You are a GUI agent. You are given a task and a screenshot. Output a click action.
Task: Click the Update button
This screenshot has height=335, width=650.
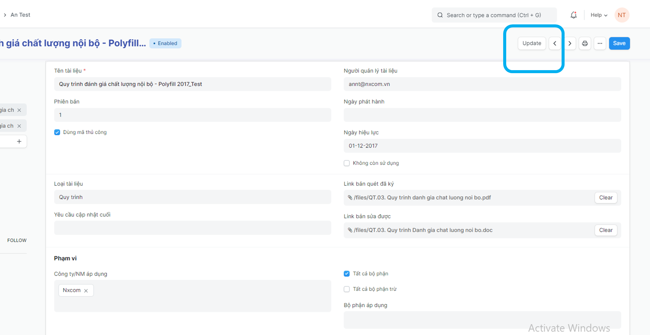(x=532, y=43)
